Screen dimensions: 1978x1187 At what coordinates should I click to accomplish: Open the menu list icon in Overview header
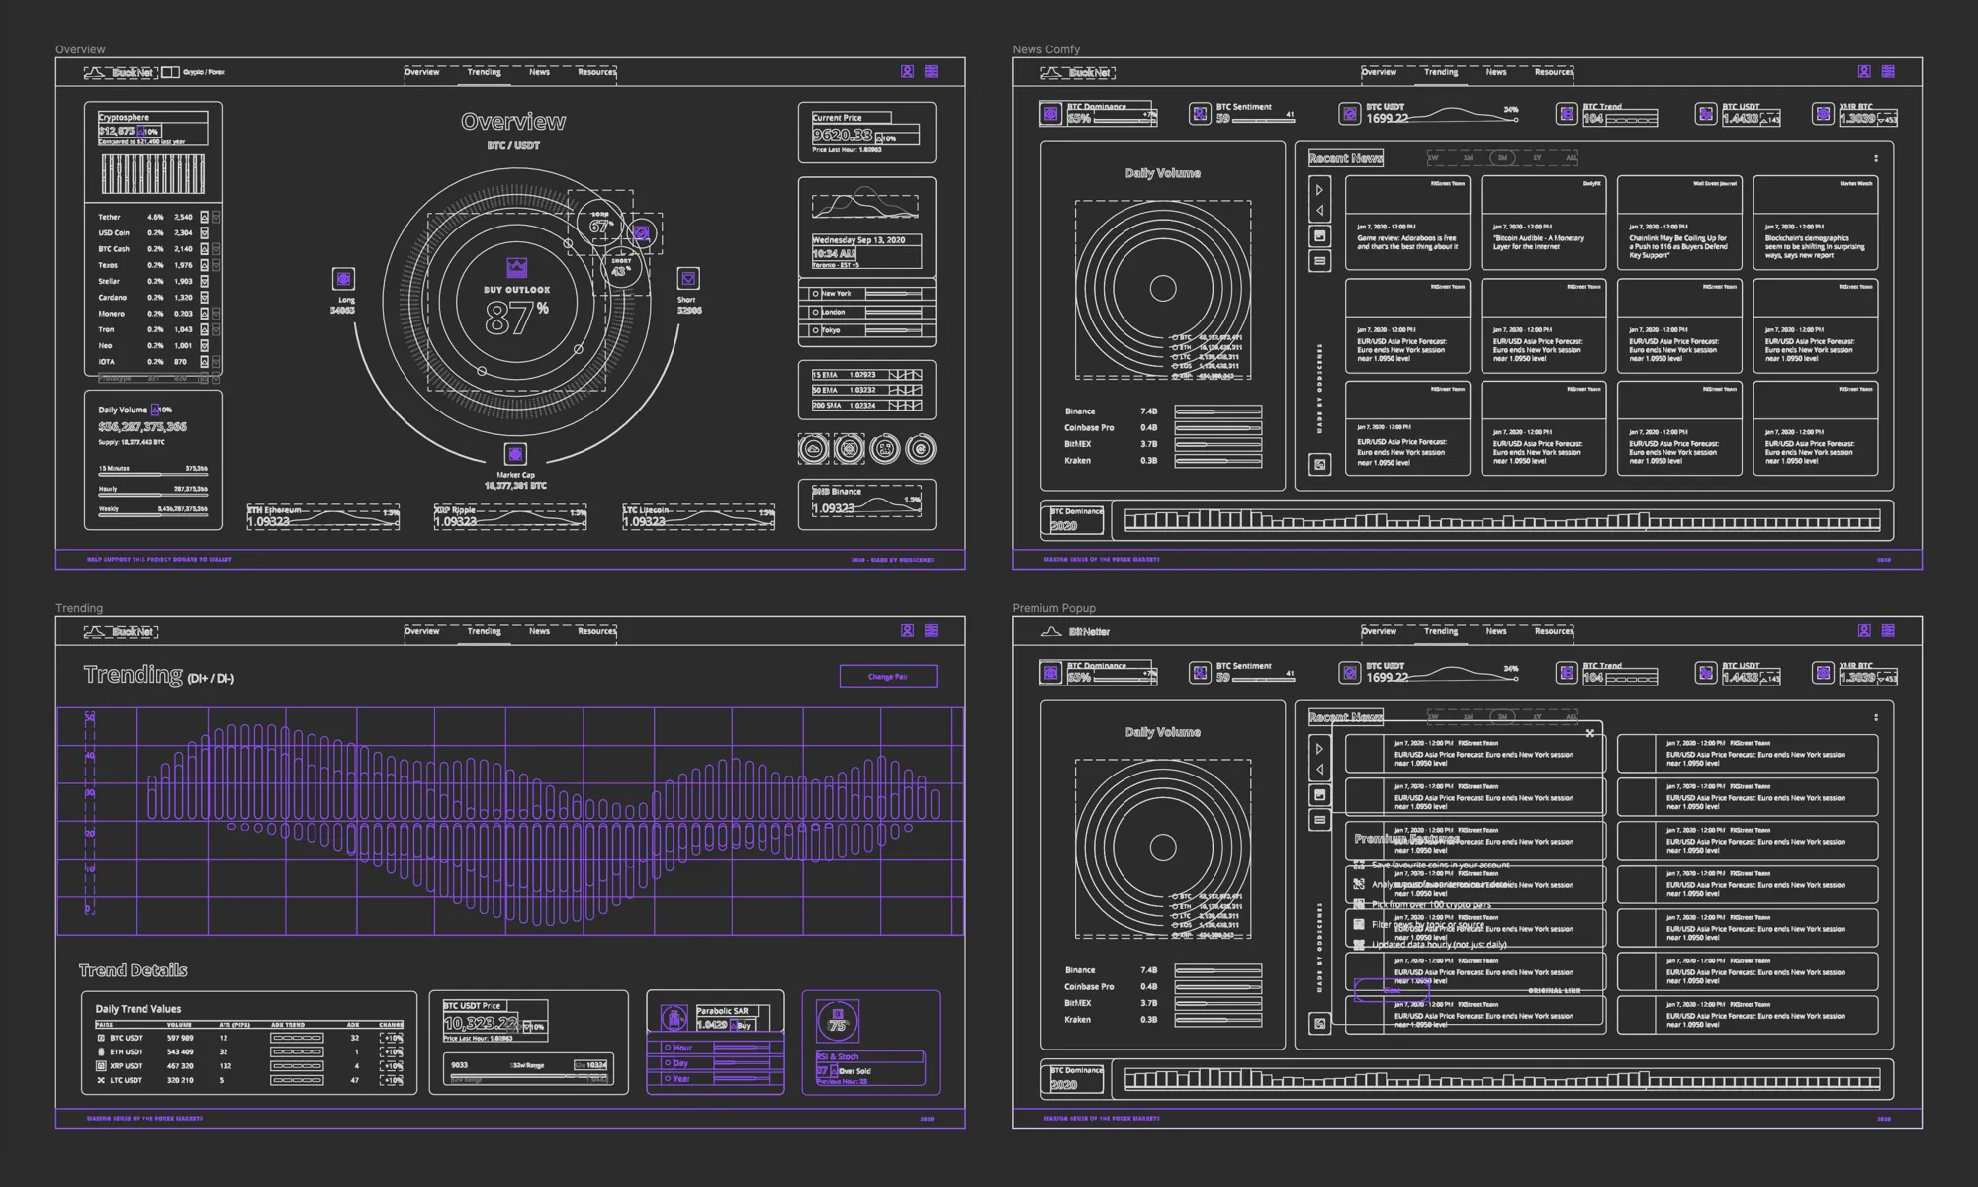pyautogui.click(x=931, y=71)
